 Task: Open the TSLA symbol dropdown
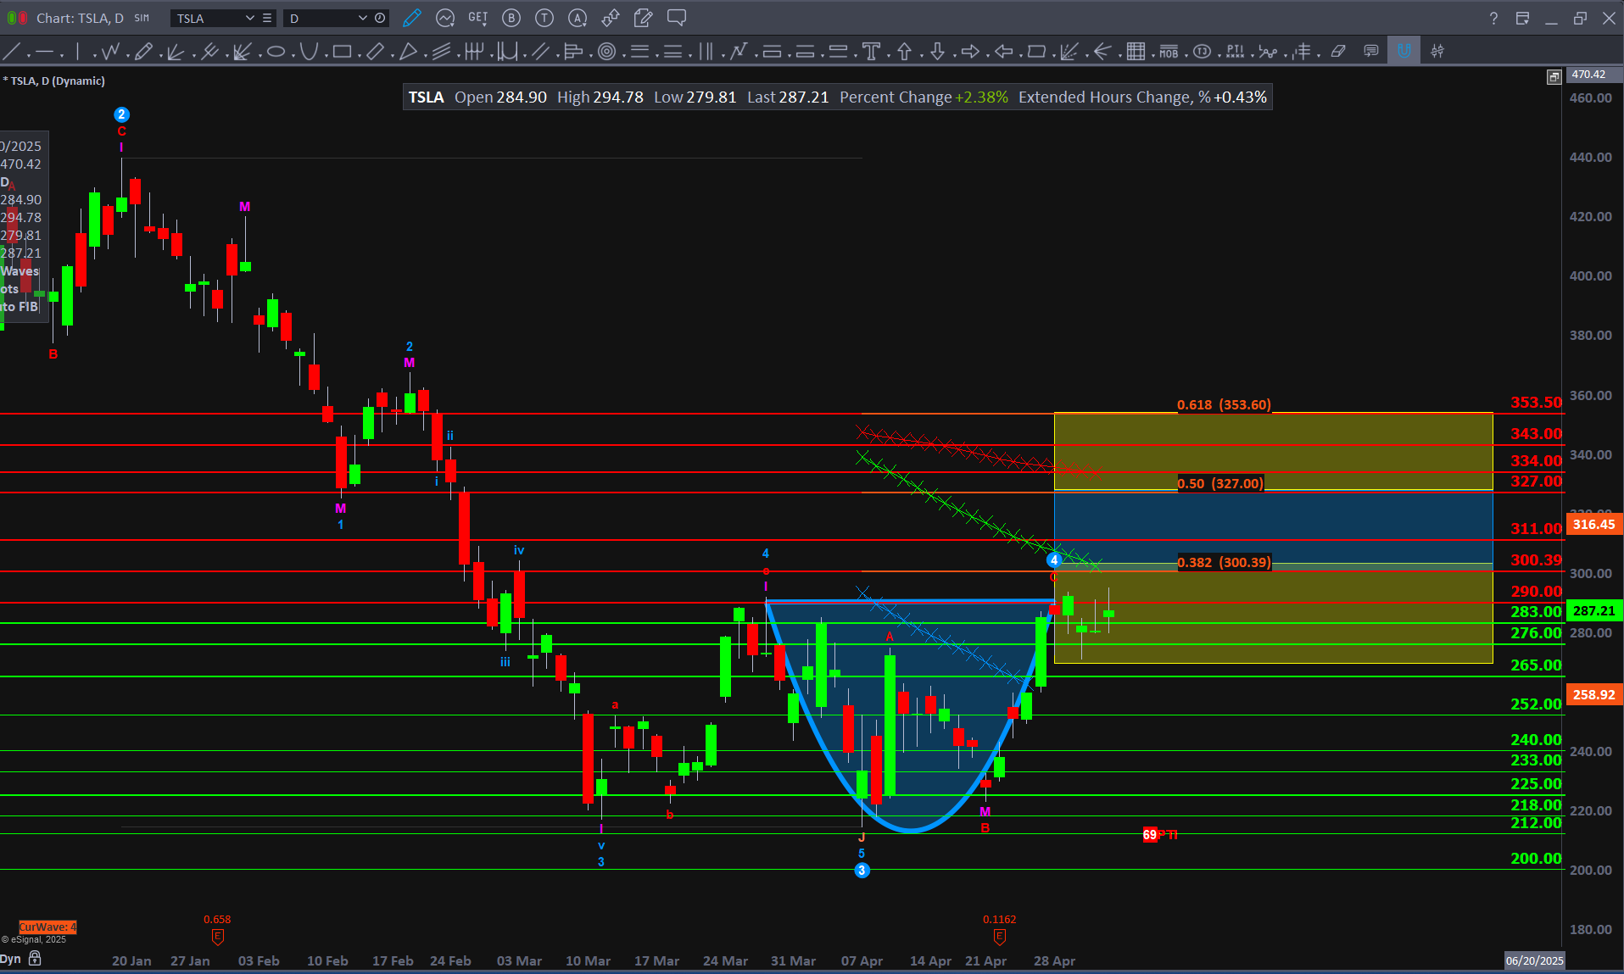tap(249, 18)
